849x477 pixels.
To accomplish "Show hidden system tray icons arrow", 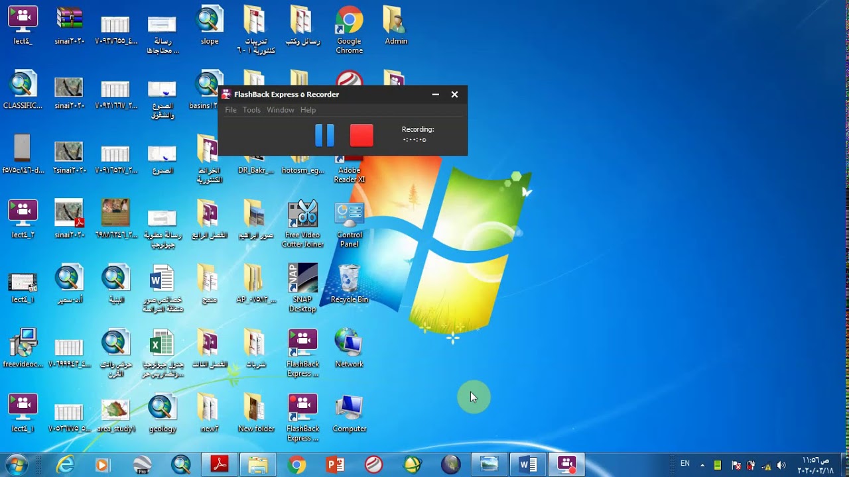I will 702,465.
